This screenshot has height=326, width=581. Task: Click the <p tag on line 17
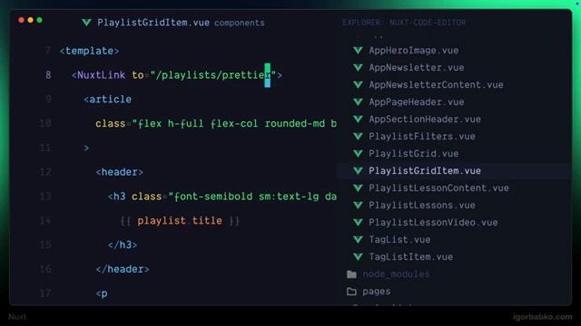102,293
